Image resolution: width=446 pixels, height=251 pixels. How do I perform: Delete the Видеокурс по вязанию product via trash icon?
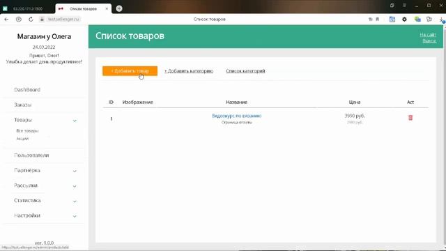click(x=410, y=118)
